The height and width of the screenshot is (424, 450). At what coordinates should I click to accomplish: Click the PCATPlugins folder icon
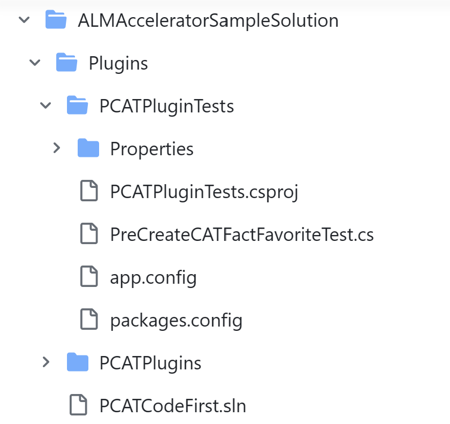(77, 362)
